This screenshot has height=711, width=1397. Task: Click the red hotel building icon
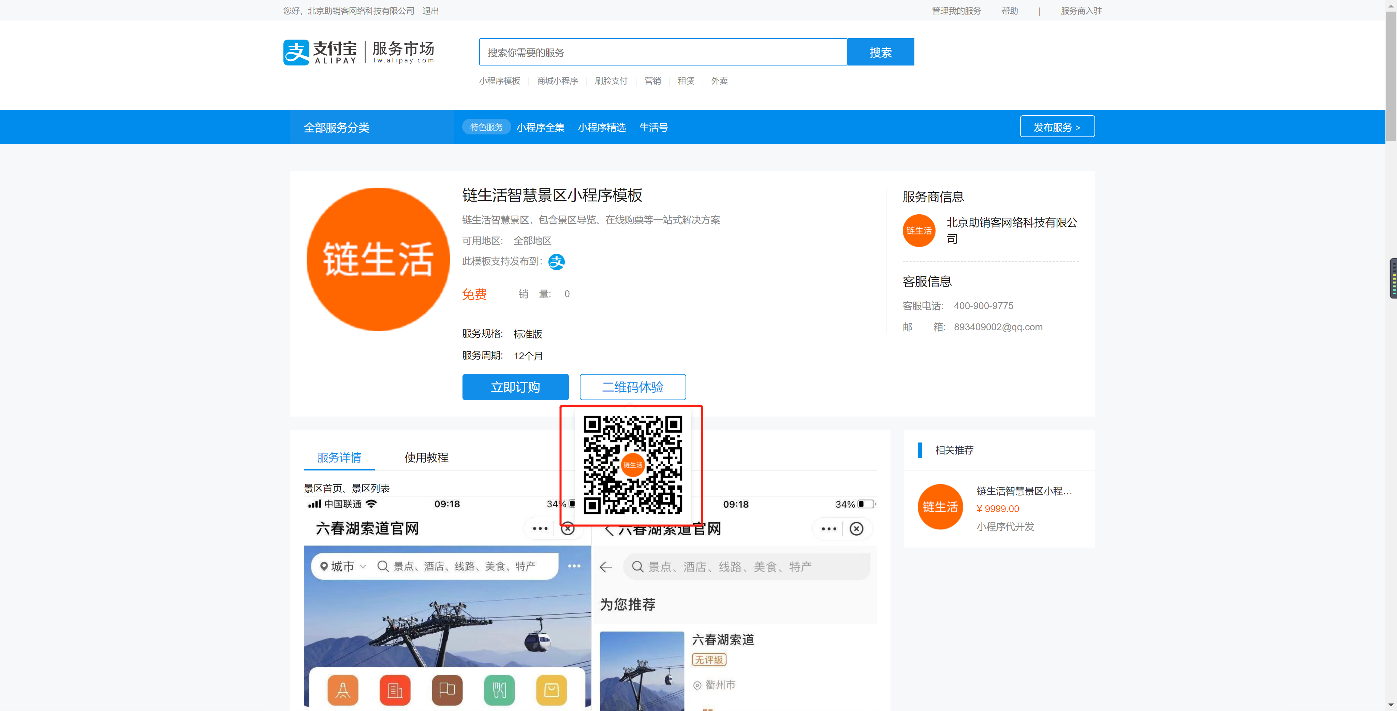[x=395, y=689]
